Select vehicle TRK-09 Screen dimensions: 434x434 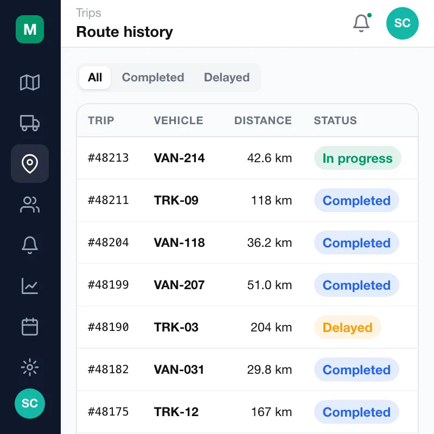(x=176, y=200)
